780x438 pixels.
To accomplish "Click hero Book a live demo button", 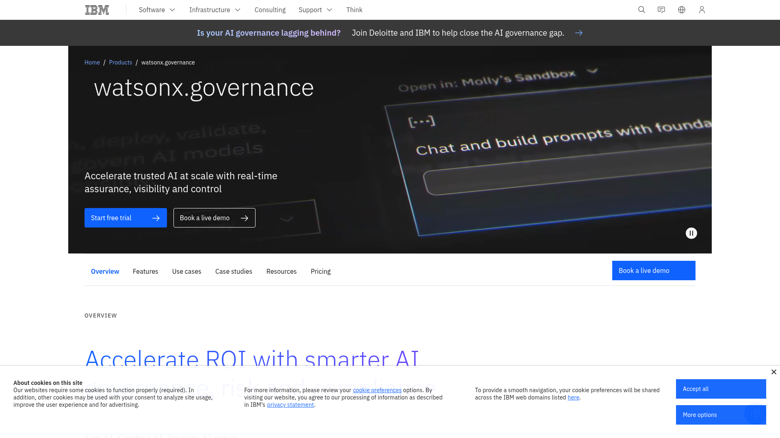I will click(x=214, y=218).
